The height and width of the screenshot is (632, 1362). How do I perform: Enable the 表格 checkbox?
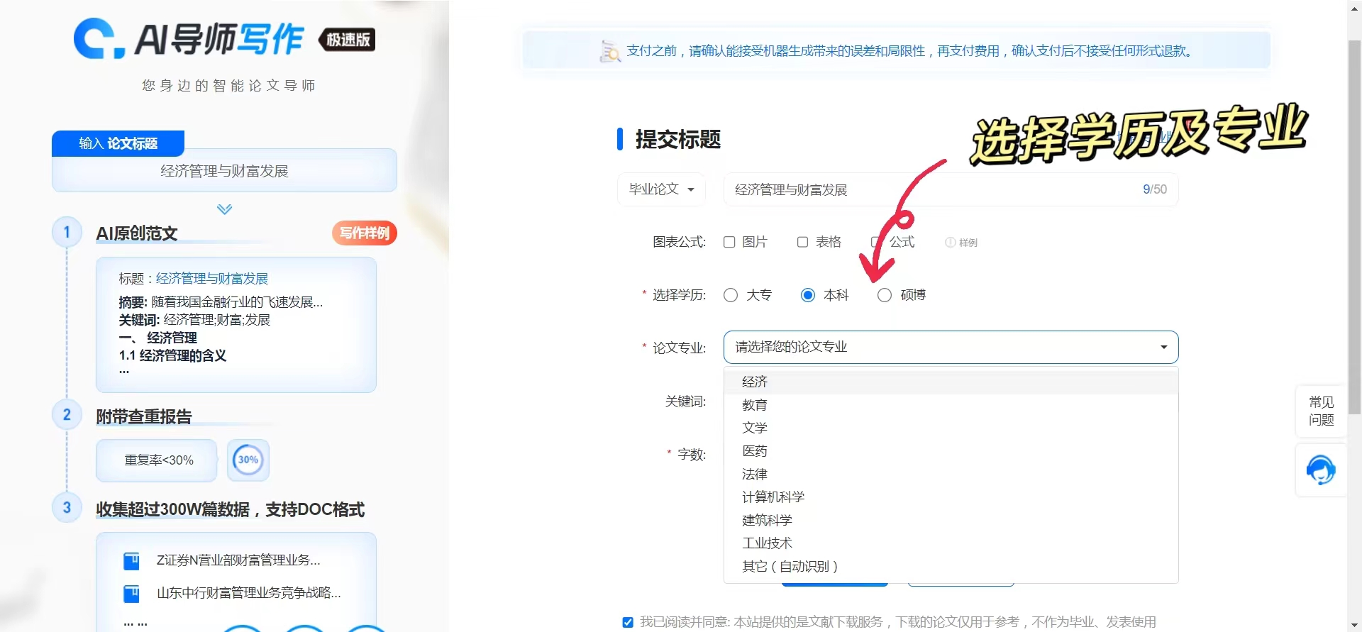coord(802,243)
